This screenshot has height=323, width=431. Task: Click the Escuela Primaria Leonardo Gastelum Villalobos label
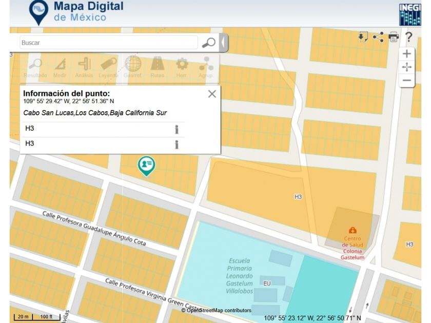(240, 276)
